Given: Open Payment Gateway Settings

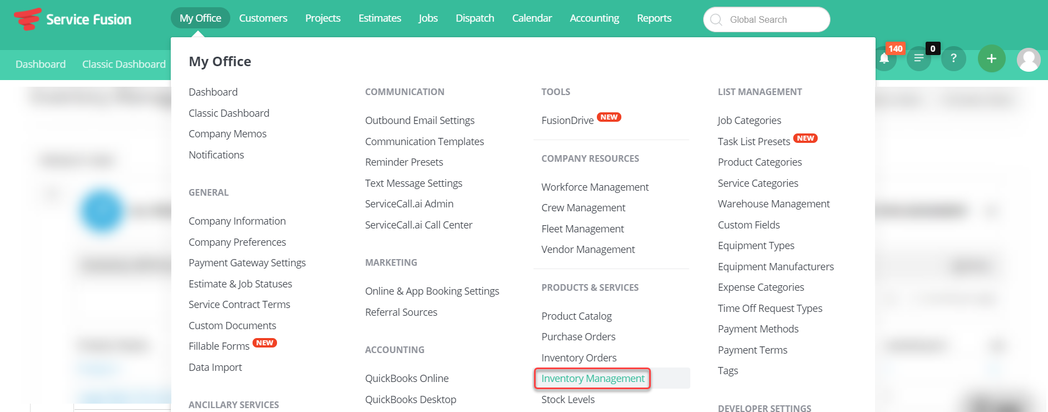Looking at the screenshot, I should point(247,262).
